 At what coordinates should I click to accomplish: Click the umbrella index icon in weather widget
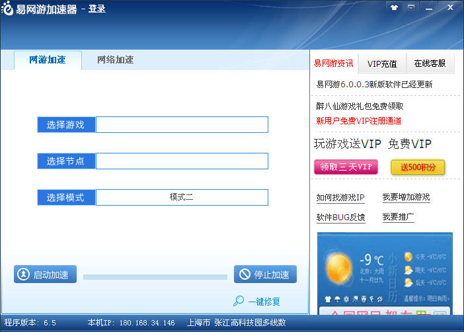337,299
